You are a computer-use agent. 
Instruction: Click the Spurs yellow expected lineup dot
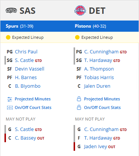(x=8, y=37)
